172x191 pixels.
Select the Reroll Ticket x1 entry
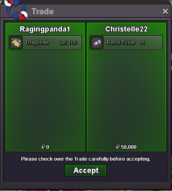[126, 43]
